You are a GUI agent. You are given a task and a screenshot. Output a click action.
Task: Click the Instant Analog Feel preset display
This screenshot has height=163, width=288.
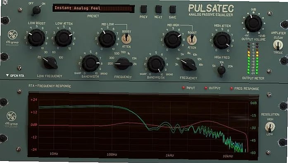coord(94,8)
